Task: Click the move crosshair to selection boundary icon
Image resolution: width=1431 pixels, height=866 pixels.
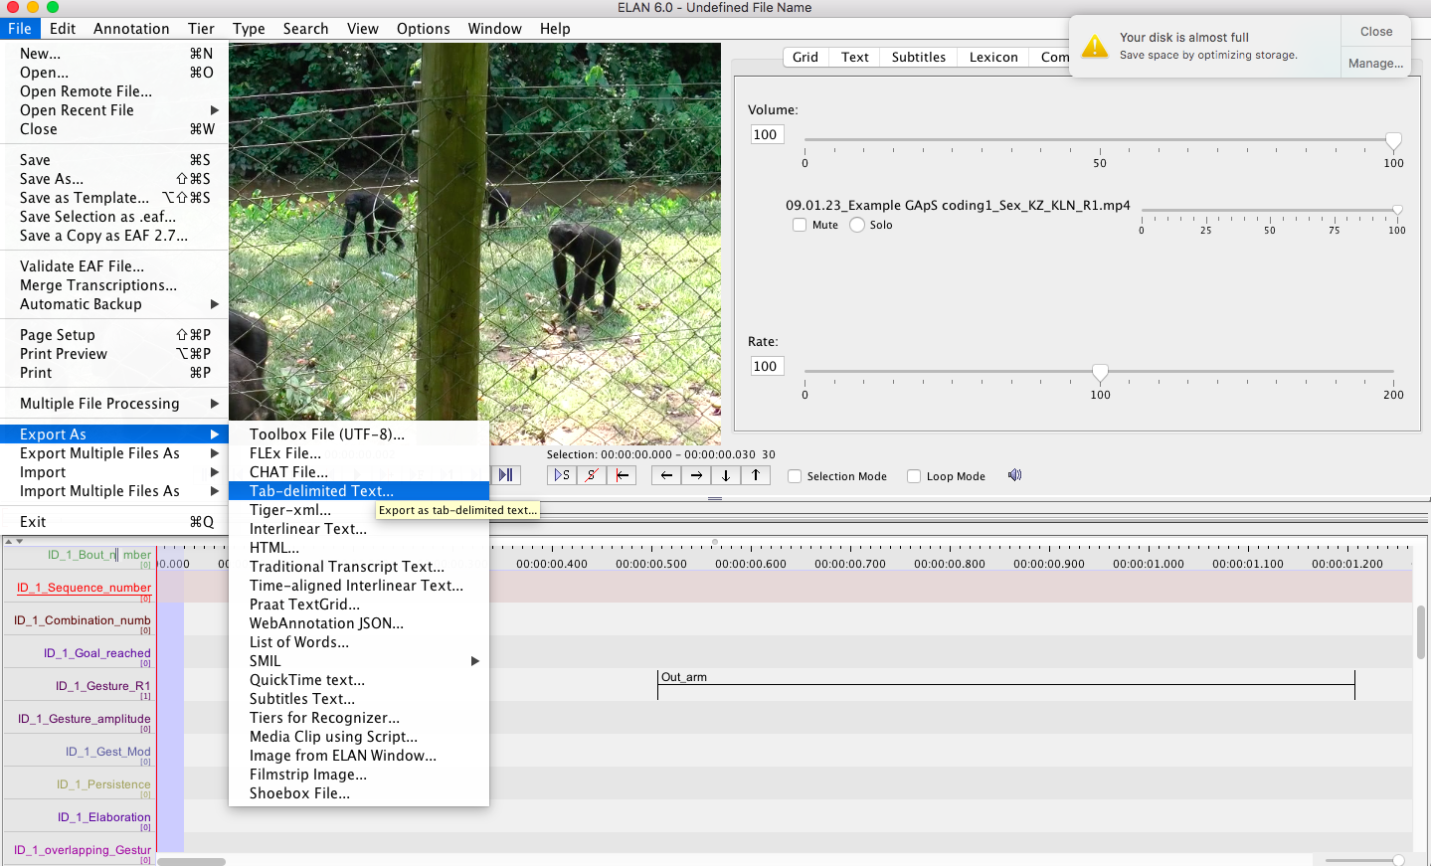Action: 622,475
